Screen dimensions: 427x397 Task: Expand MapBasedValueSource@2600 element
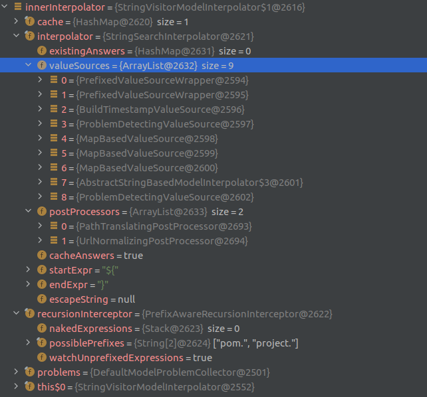(40, 167)
